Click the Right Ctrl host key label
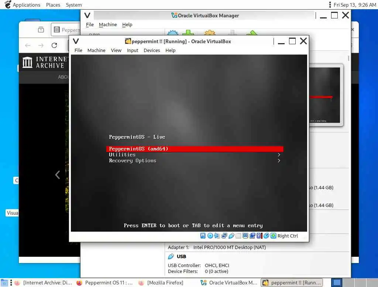Image resolution: width=378 pixels, height=287 pixels. click(x=288, y=236)
